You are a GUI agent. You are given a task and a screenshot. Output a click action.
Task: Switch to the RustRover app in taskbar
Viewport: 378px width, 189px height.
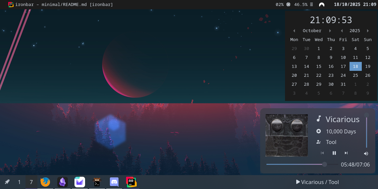(131, 182)
